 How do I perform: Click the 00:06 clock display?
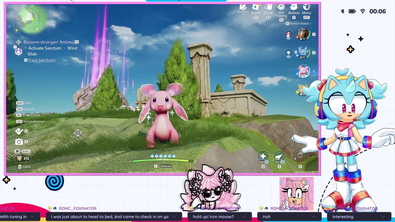(x=378, y=11)
